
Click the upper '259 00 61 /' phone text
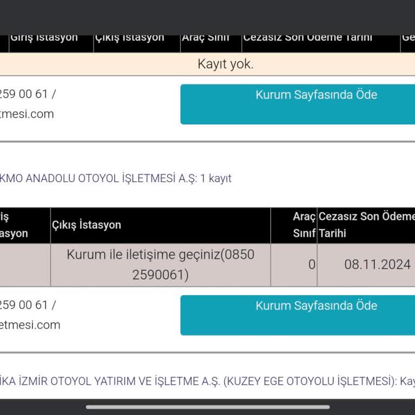(x=28, y=94)
